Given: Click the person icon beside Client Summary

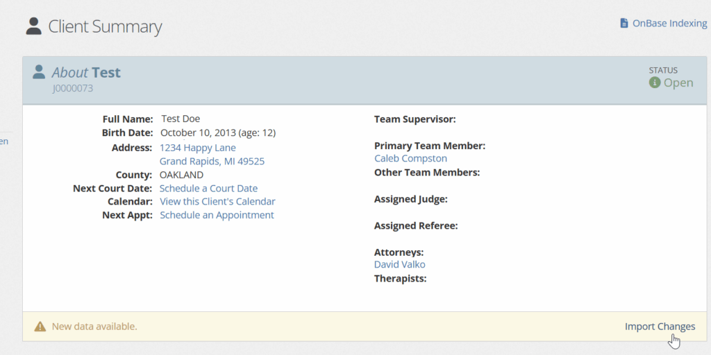Looking at the screenshot, I should [33, 26].
